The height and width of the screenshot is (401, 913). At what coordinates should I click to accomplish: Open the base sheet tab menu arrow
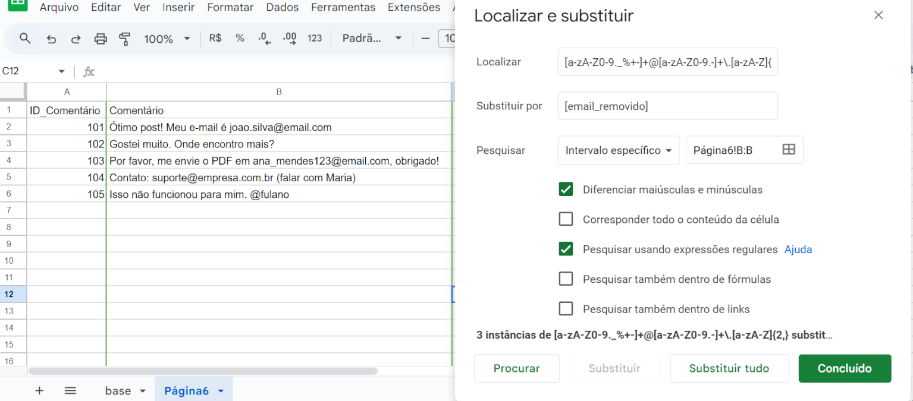pos(142,391)
